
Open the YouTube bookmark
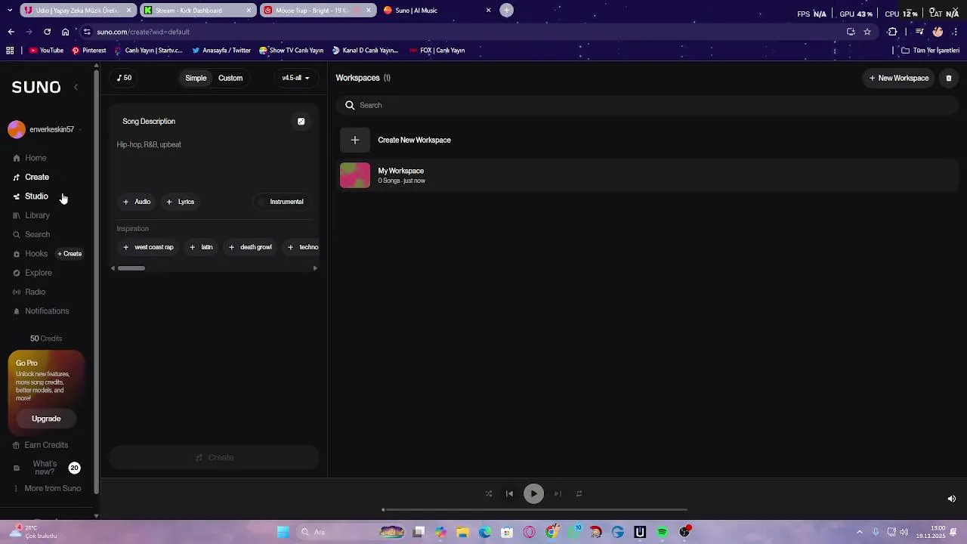pos(46,51)
